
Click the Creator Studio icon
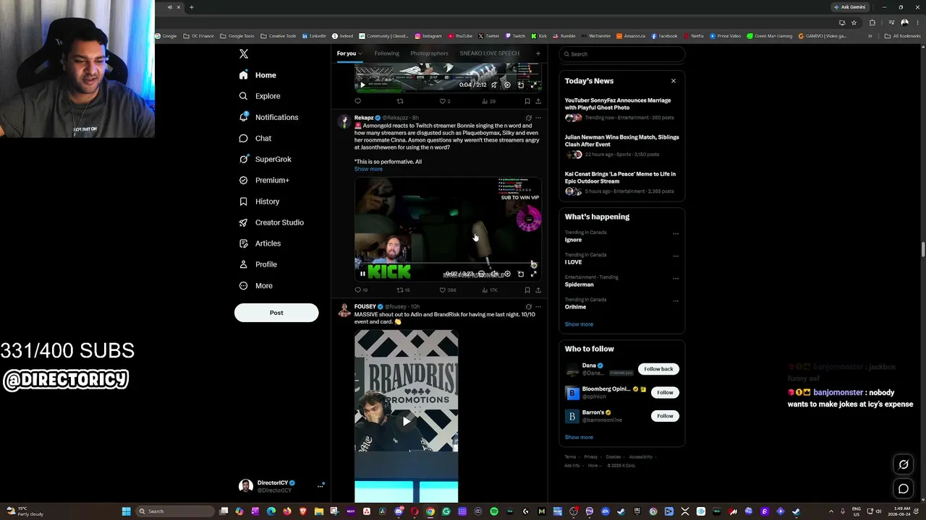[x=243, y=222]
